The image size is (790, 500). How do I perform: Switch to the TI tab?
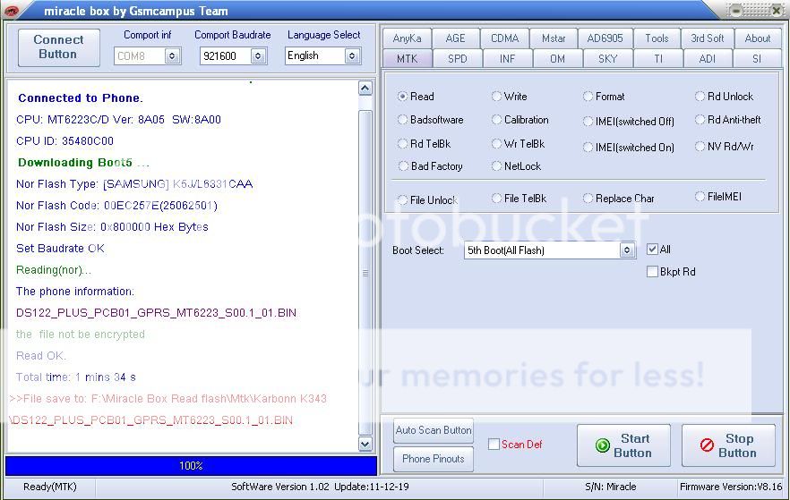(658, 58)
